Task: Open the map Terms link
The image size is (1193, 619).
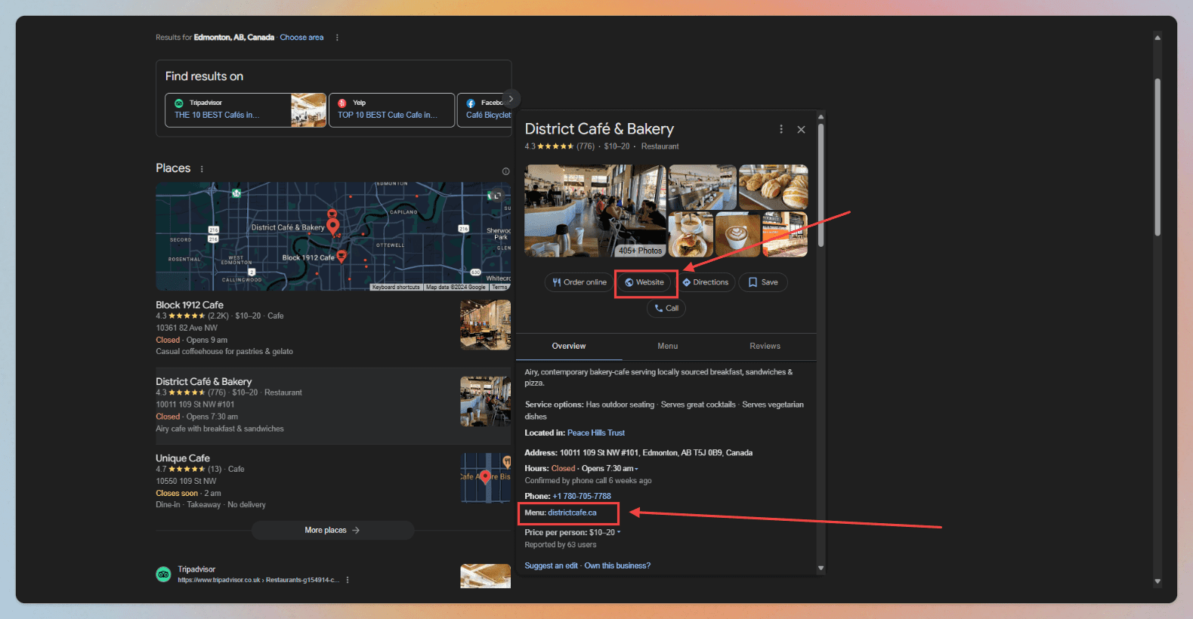Action: click(x=500, y=287)
